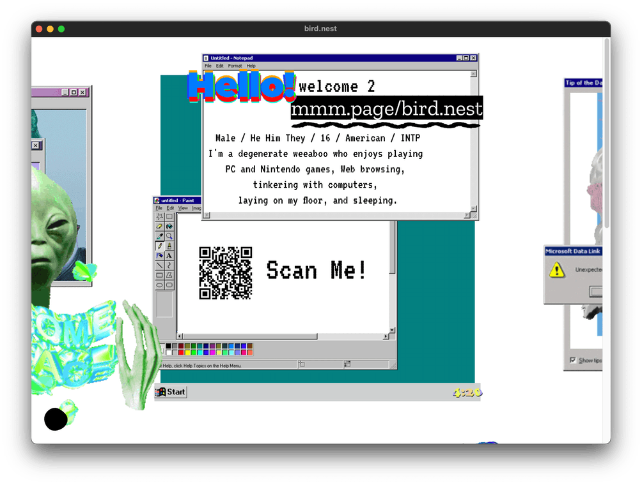The image size is (642, 485).
Task: Select the Free-Form Select tool in Paint
Action: [x=159, y=216]
